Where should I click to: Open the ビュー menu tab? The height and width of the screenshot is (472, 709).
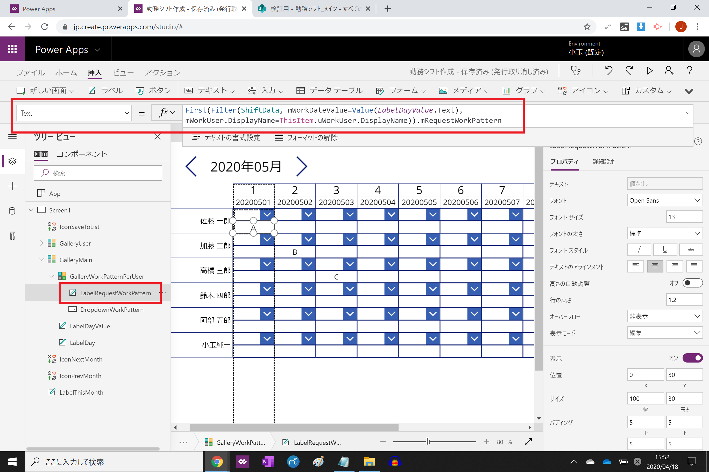(x=123, y=72)
